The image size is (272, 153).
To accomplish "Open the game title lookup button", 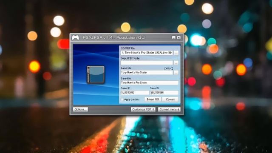I will pos(176,73).
